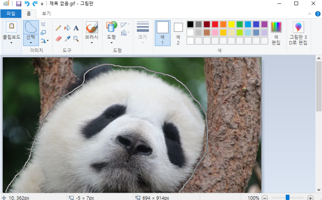Screen dimensions: 322x200
Task: Open 그림판 3D로 편집 (Edit with Paint 3D)
Action: pos(298,33)
